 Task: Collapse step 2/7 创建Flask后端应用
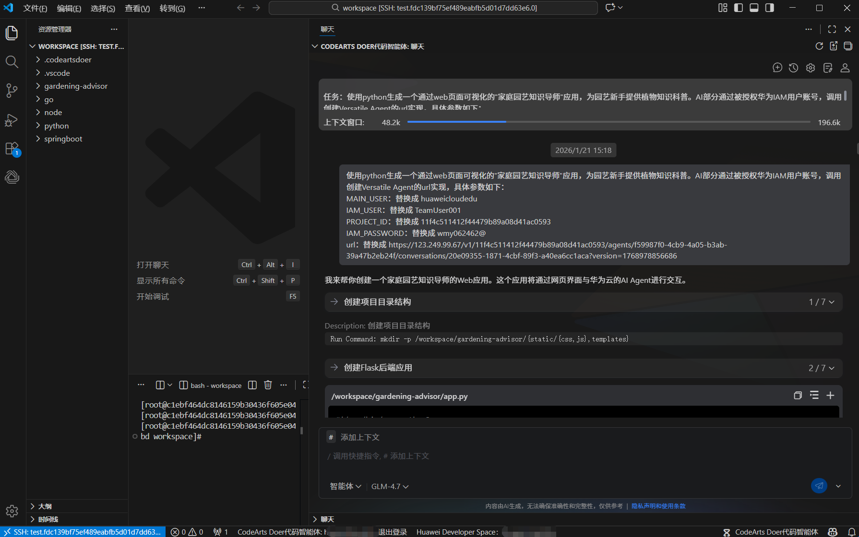[x=583, y=368]
